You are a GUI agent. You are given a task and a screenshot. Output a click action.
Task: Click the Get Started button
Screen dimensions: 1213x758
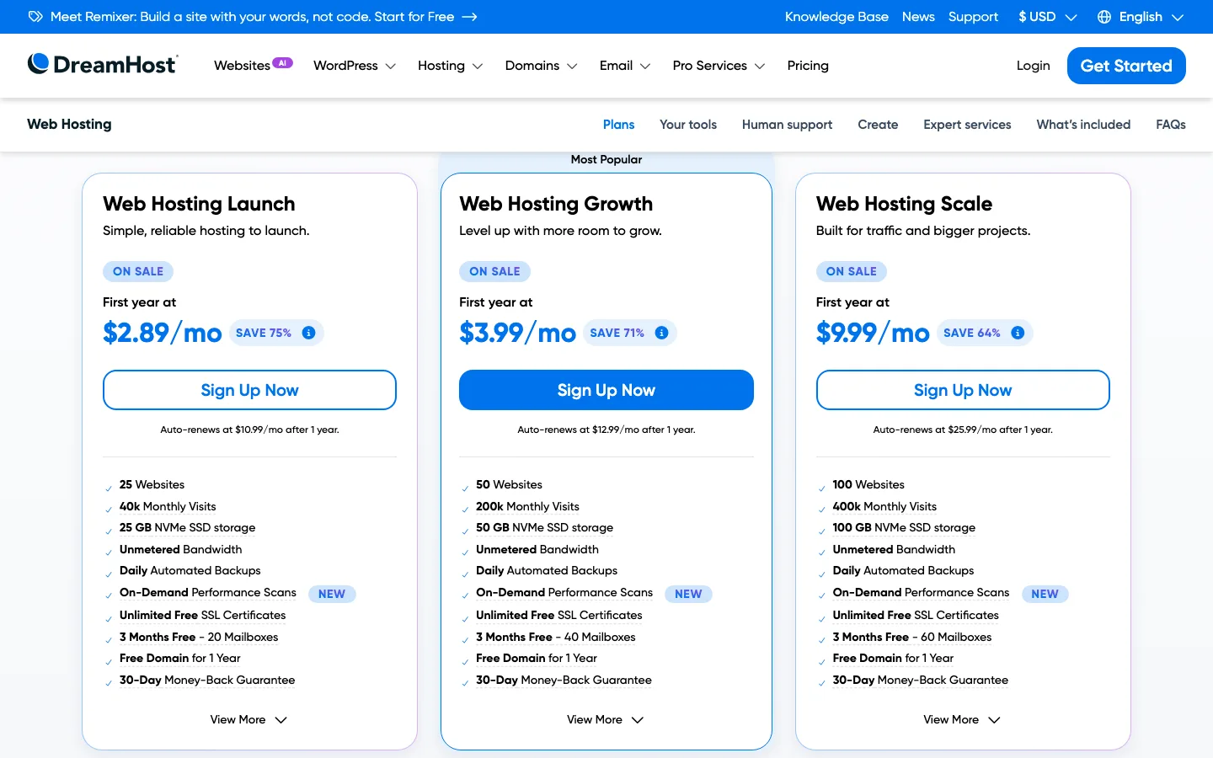[1126, 66]
